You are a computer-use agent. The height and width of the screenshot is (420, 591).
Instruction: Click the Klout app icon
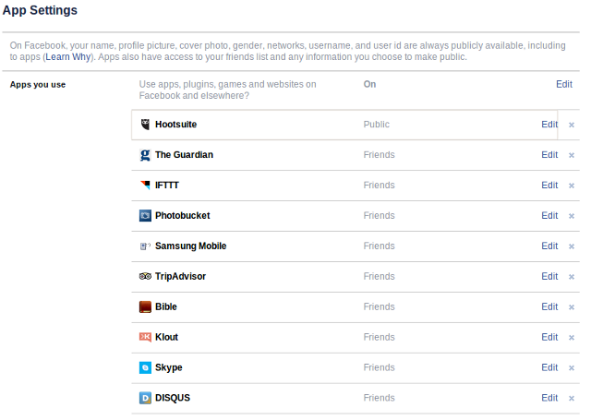coord(145,338)
